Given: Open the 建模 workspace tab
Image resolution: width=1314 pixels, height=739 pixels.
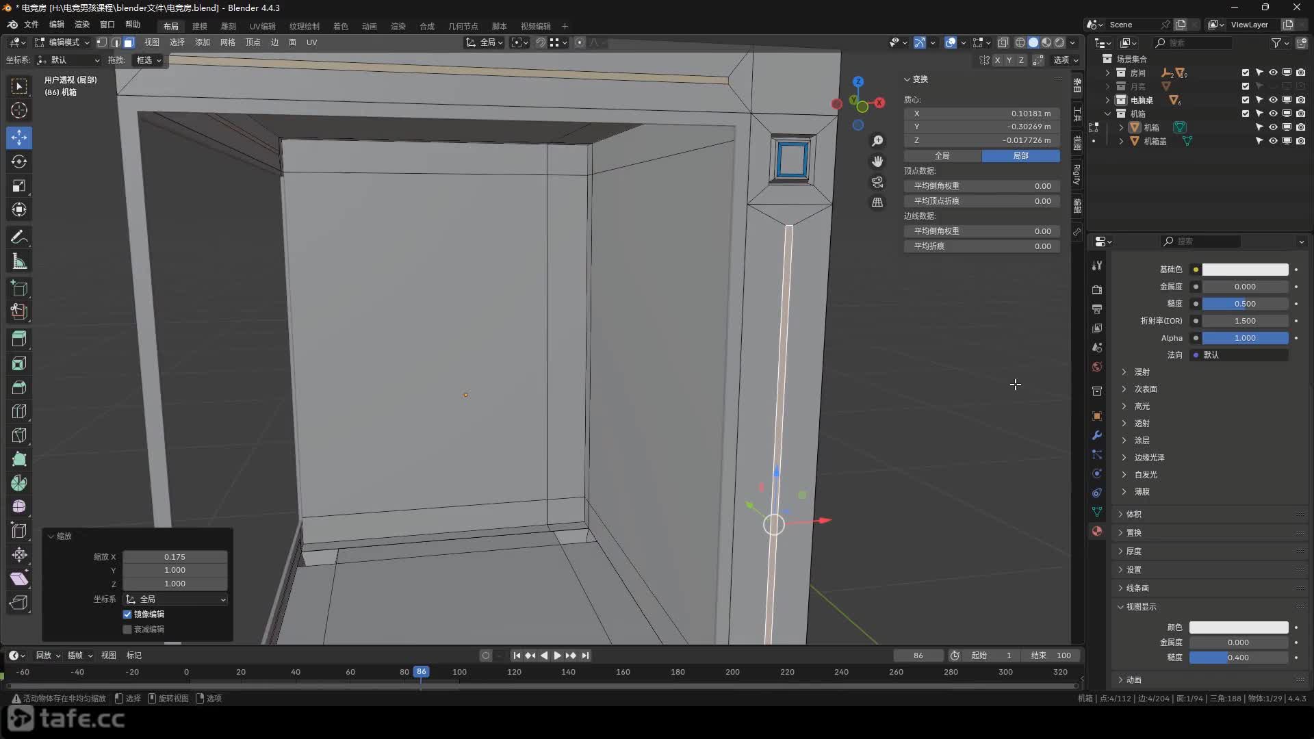Looking at the screenshot, I should coord(199,26).
